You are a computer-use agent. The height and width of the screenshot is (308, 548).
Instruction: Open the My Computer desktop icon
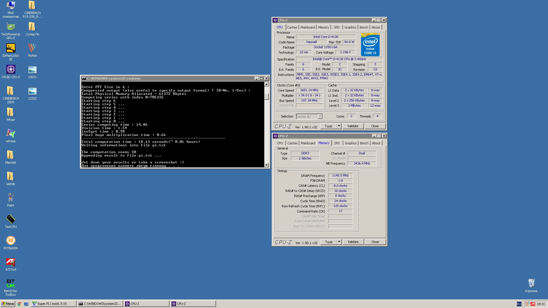point(11,9)
